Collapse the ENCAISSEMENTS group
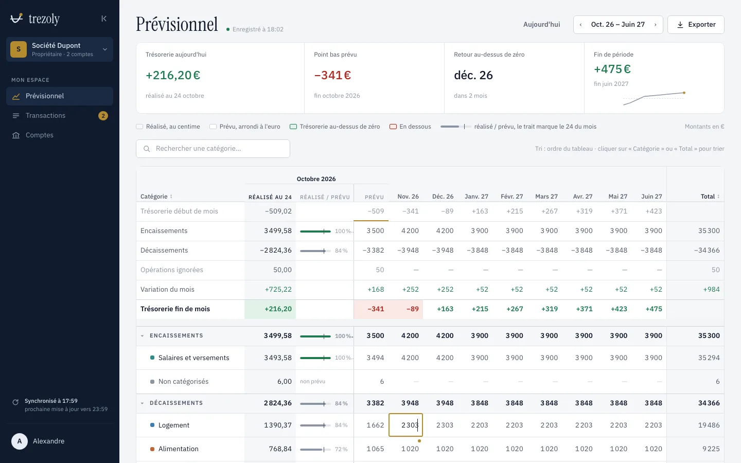Image resolution: width=741 pixels, height=463 pixels. click(143, 336)
